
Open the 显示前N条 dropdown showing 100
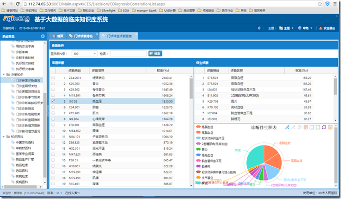[x=85, y=53]
